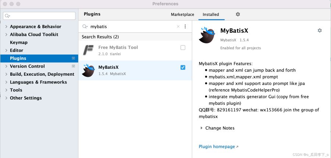This screenshot has height=158, width=331.
Task: Expand the Tools settings node
Action: pyautogui.click(x=6, y=90)
